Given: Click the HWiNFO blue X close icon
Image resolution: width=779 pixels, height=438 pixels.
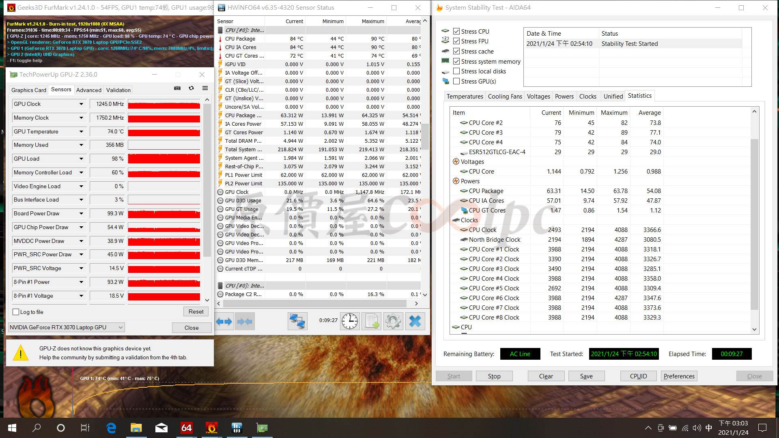Looking at the screenshot, I should (x=415, y=321).
